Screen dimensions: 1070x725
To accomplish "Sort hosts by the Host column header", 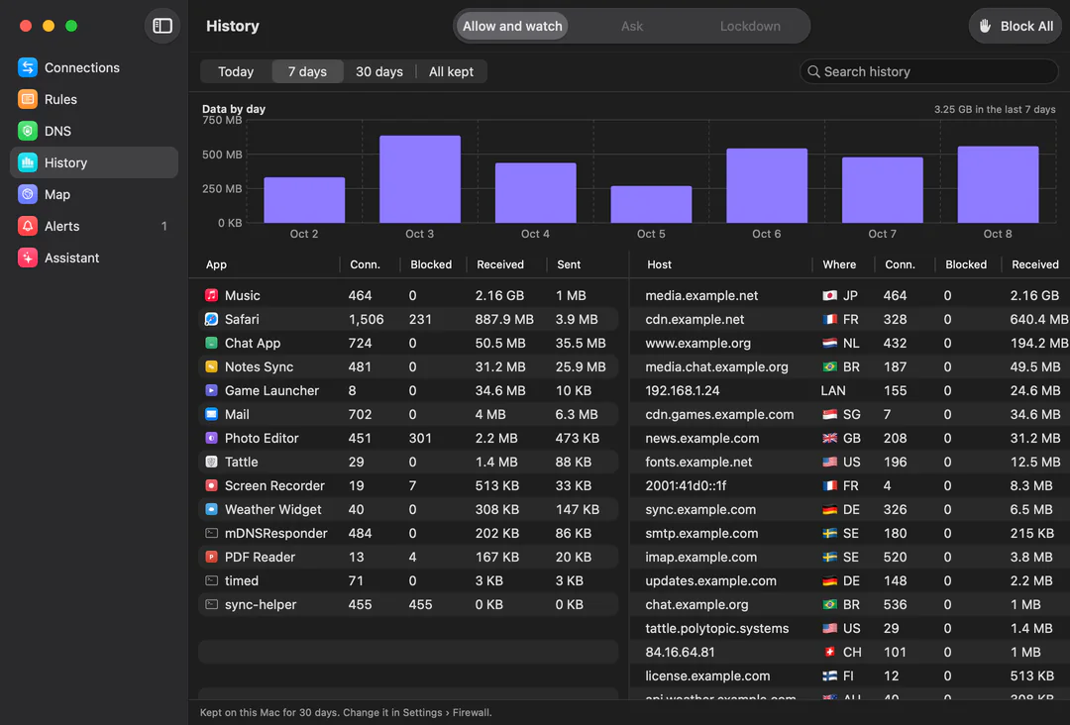I will tap(659, 264).
